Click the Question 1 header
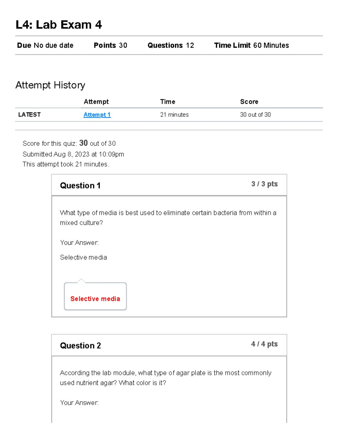338x438 pixels. coord(80,186)
